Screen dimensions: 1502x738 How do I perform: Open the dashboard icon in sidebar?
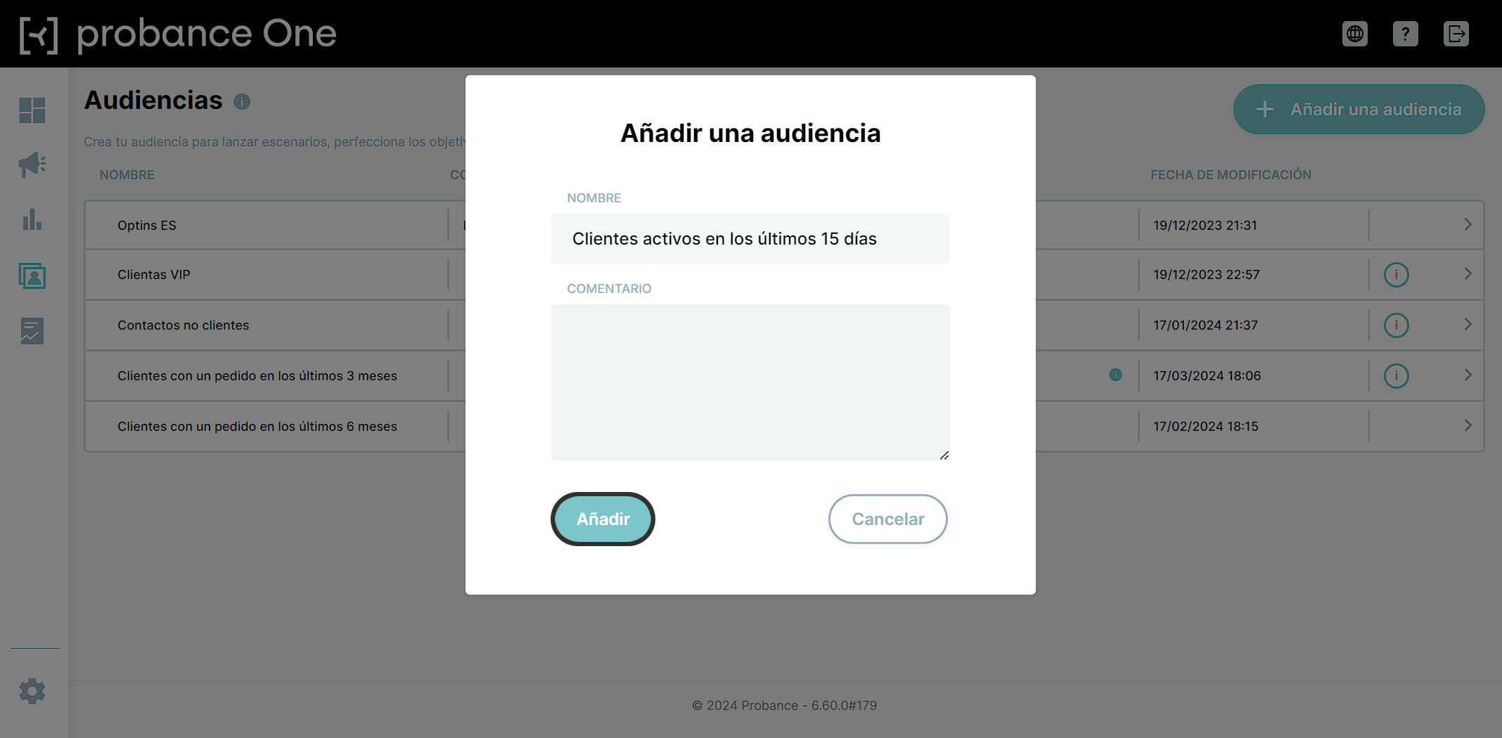pyautogui.click(x=32, y=110)
